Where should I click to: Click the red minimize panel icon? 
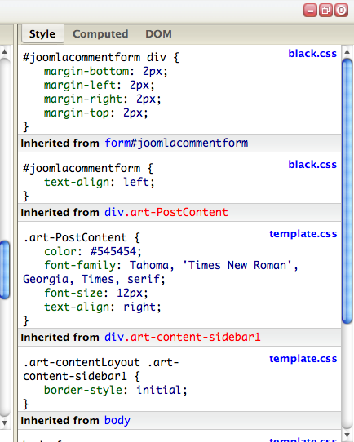click(310, 11)
